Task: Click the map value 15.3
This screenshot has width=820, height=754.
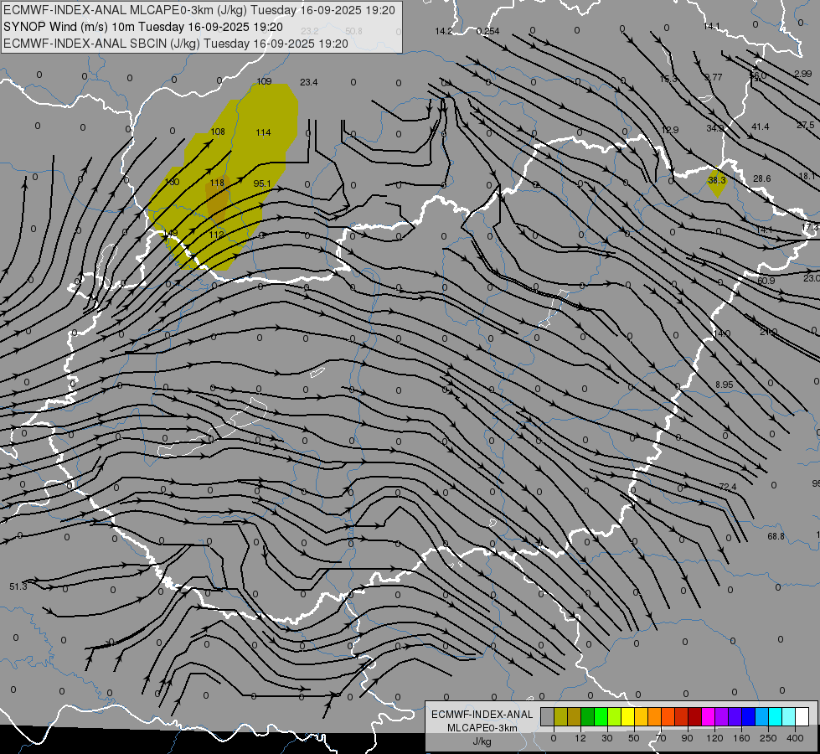Action: [668, 79]
